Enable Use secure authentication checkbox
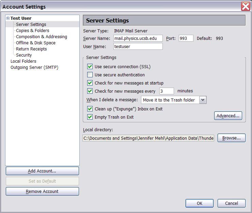The height and width of the screenshot is (213, 252). tap(90, 75)
